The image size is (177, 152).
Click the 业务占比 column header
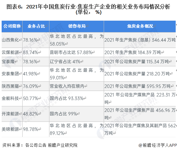click(x=36, y=26)
